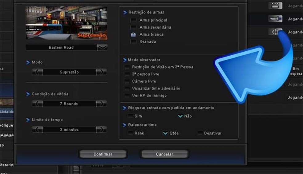Open the Eastern Road map dropdown
303x174 pixels.
click(x=102, y=47)
